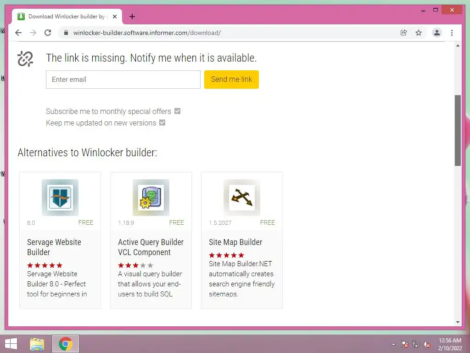Image resolution: width=470 pixels, height=353 pixels.
Task: Go back to the previous page
Action: coord(18,33)
